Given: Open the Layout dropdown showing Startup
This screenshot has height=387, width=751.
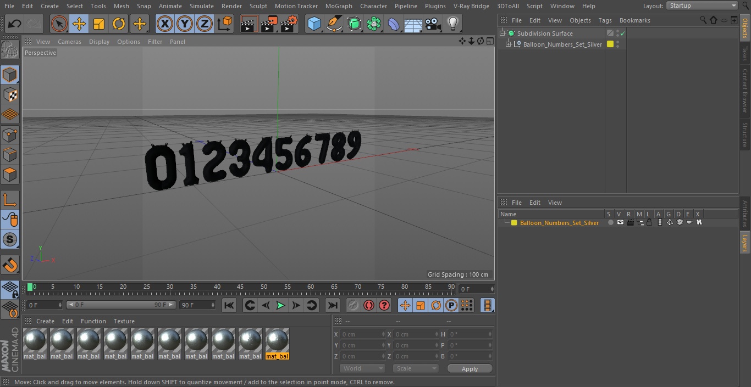Looking at the screenshot, I should tap(702, 5).
